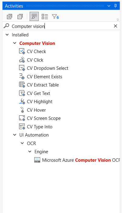Click the Collapse All icon
This screenshot has height=213, width=122.
click(20, 17)
